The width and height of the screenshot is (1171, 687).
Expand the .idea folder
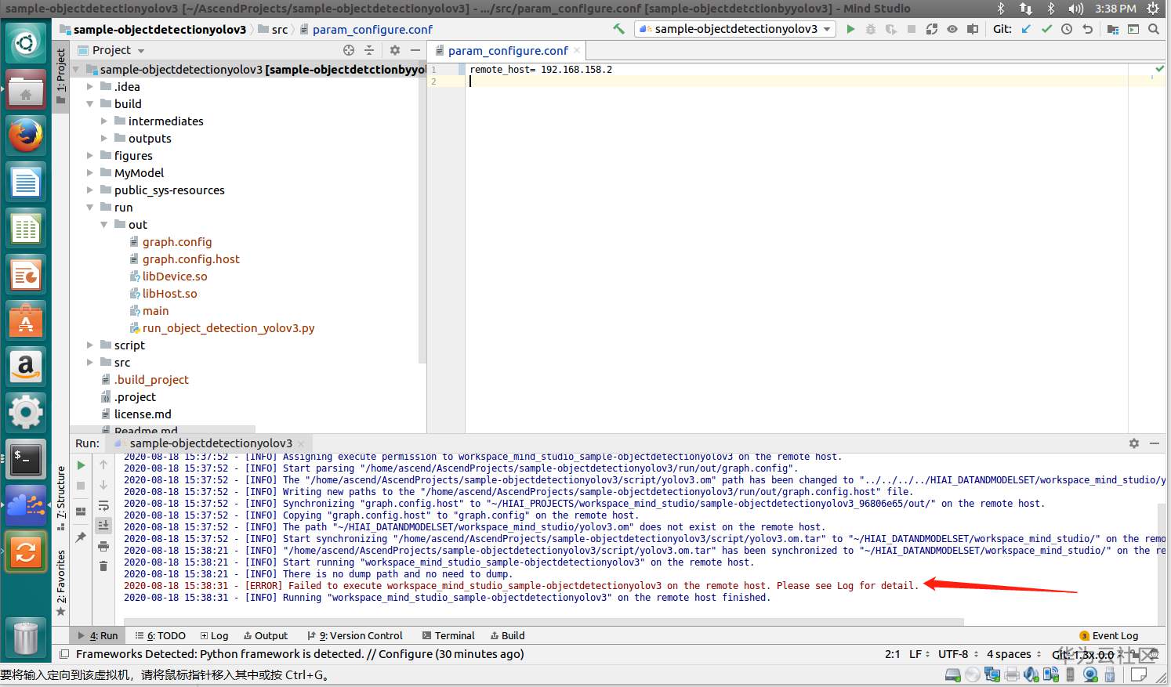pyautogui.click(x=90, y=87)
